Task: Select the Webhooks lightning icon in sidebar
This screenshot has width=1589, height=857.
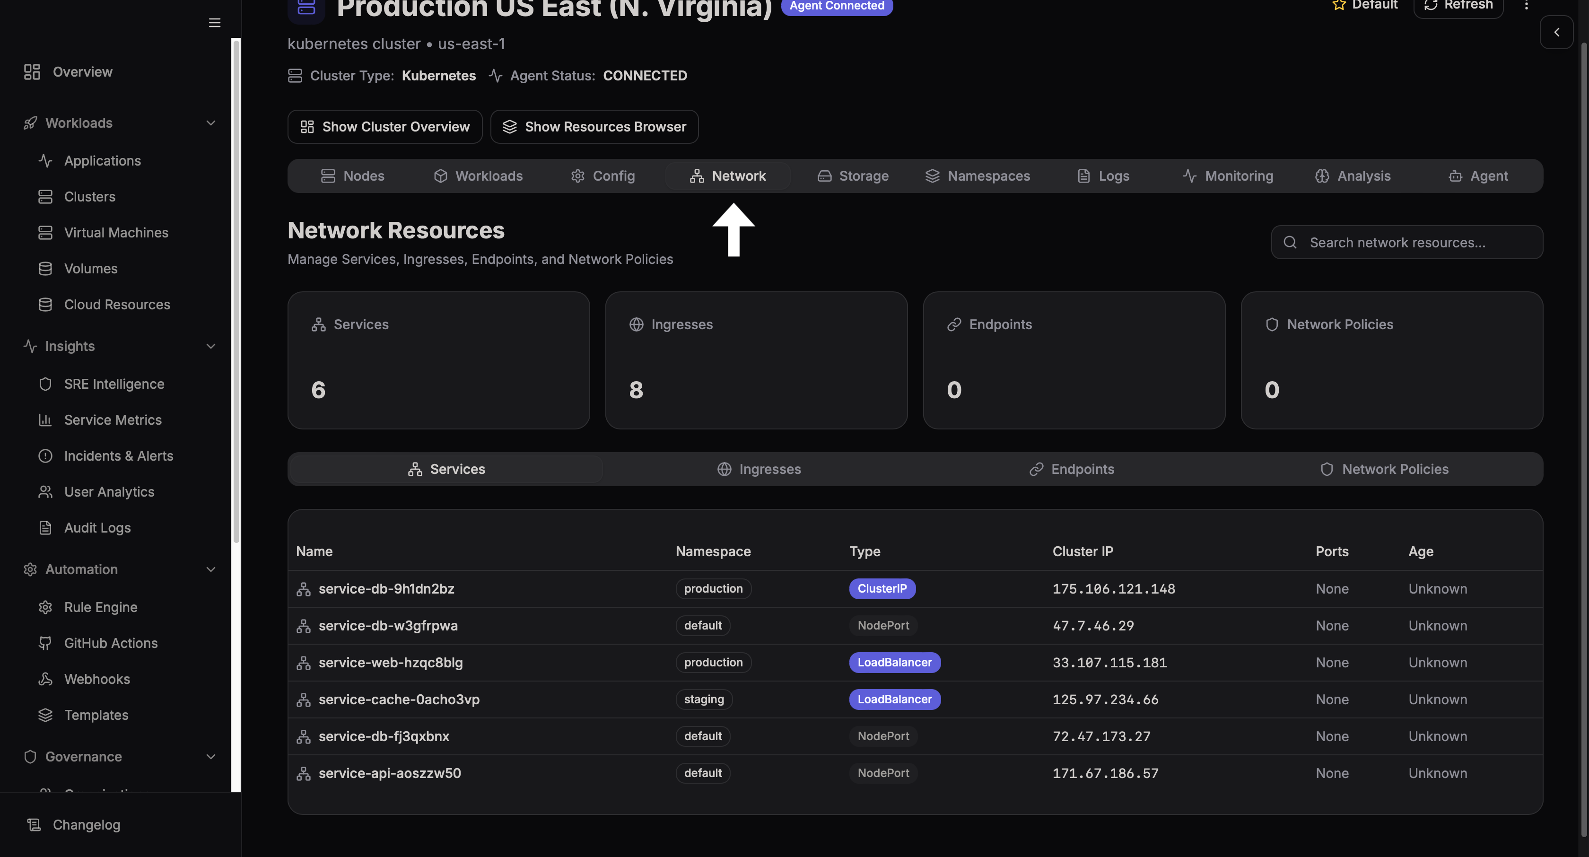Action: coord(46,679)
